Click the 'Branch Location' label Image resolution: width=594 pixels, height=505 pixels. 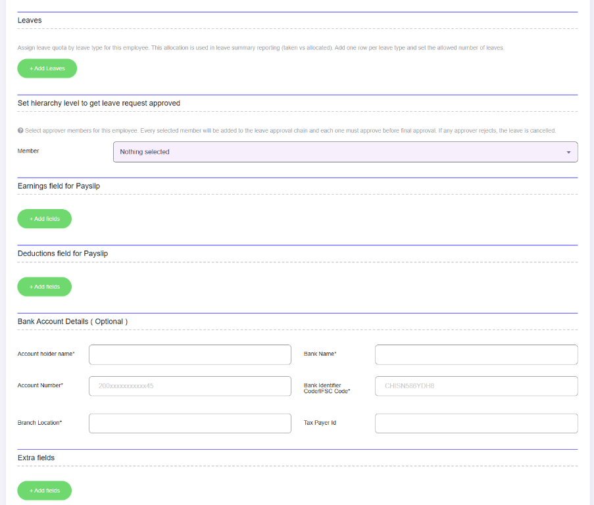pyautogui.click(x=39, y=422)
